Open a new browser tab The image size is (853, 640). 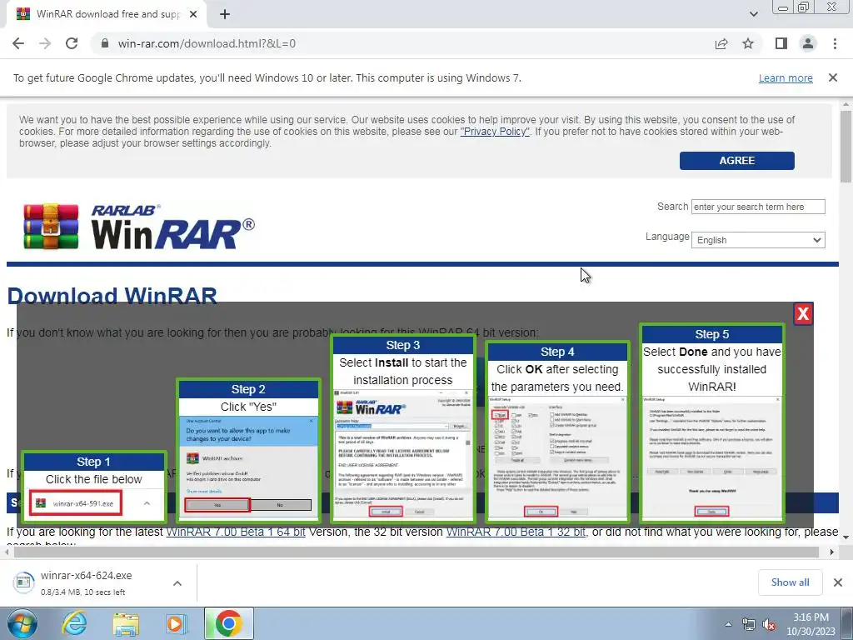[225, 14]
